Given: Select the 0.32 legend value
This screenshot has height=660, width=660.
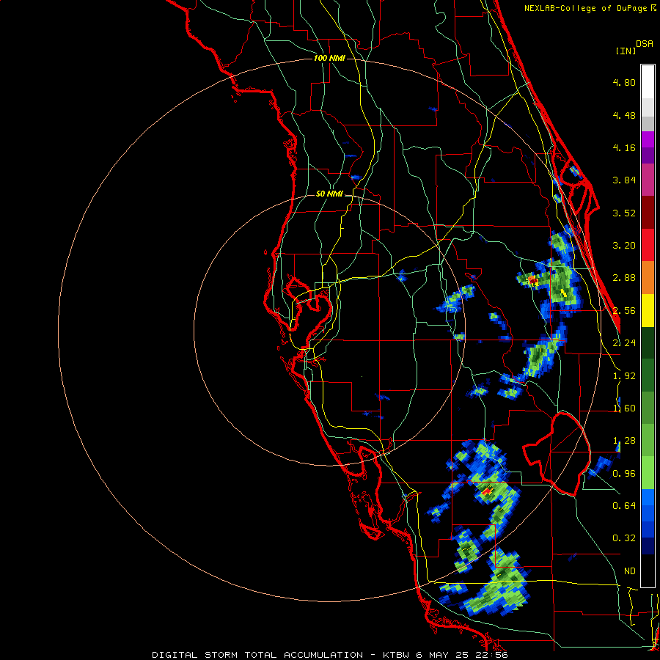Looking at the screenshot, I should click(624, 538).
